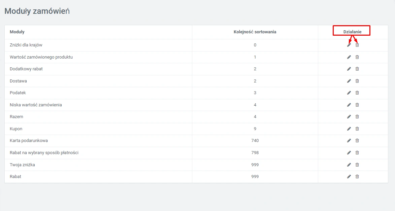
Task: Delete the Zniżki dla krajów module
Action: (x=357, y=45)
